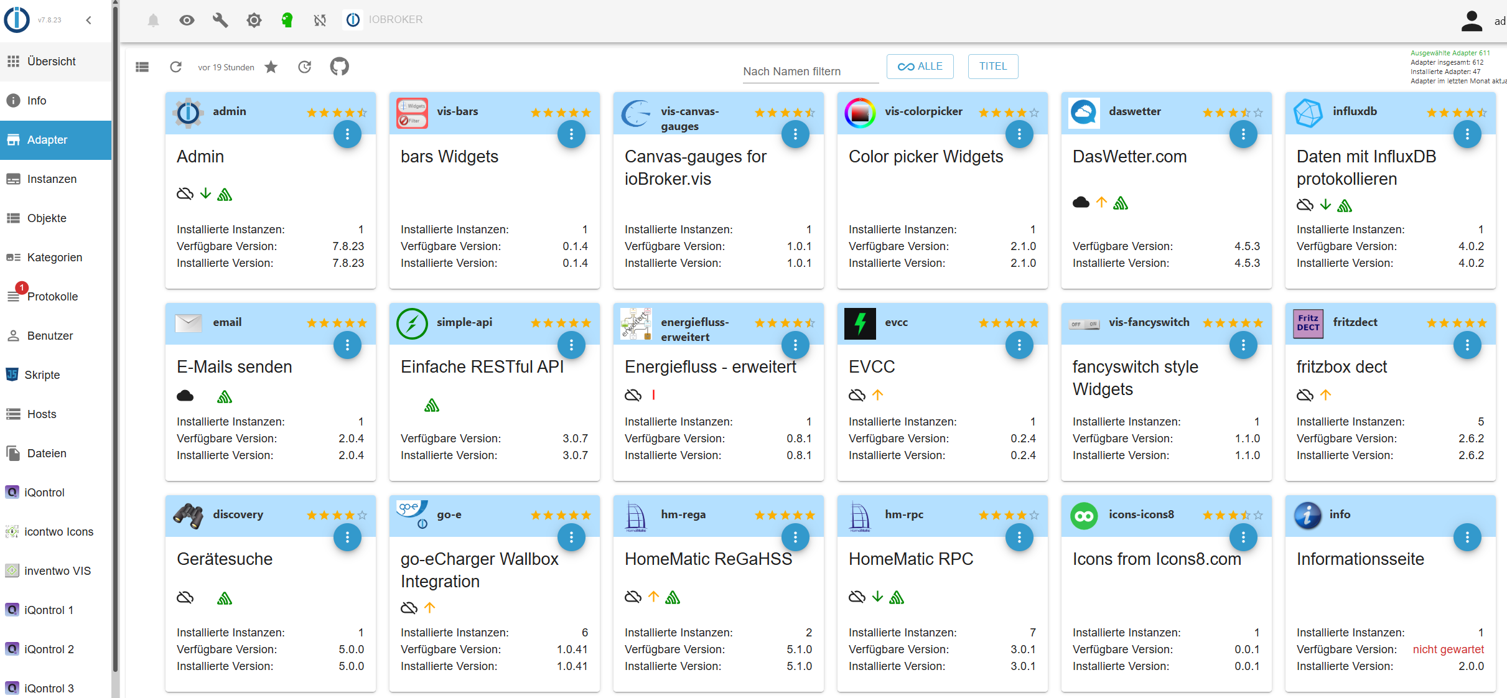Click the email envelope adapter icon
The height and width of the screenshot is (698, 1507).
[188, 323]
